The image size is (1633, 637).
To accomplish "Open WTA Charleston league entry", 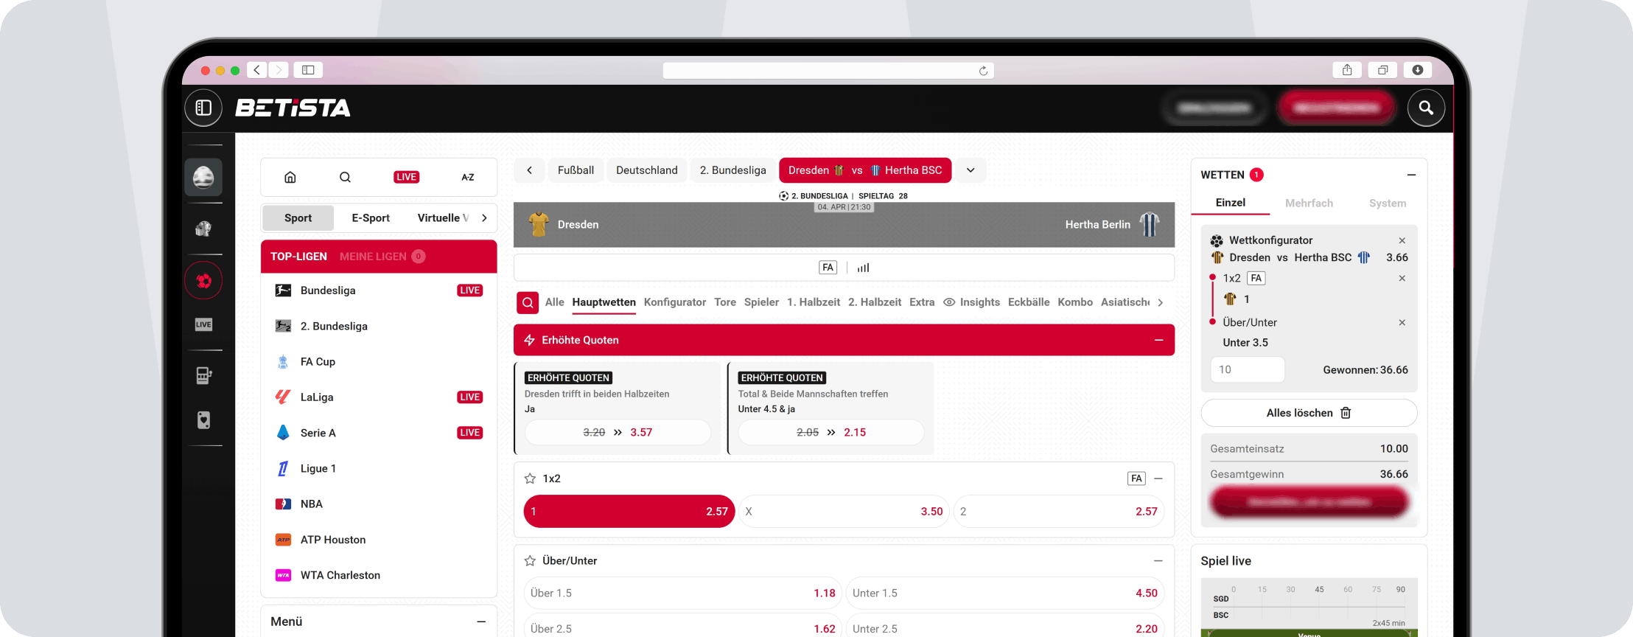I will click(379, 575).
